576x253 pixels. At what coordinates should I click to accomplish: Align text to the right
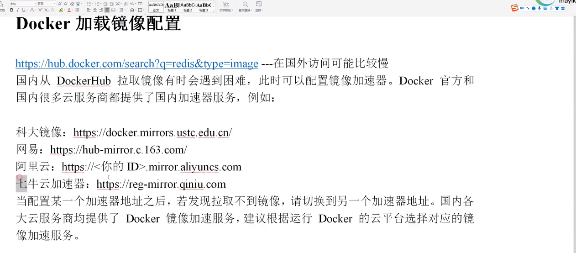coord(101,10)
